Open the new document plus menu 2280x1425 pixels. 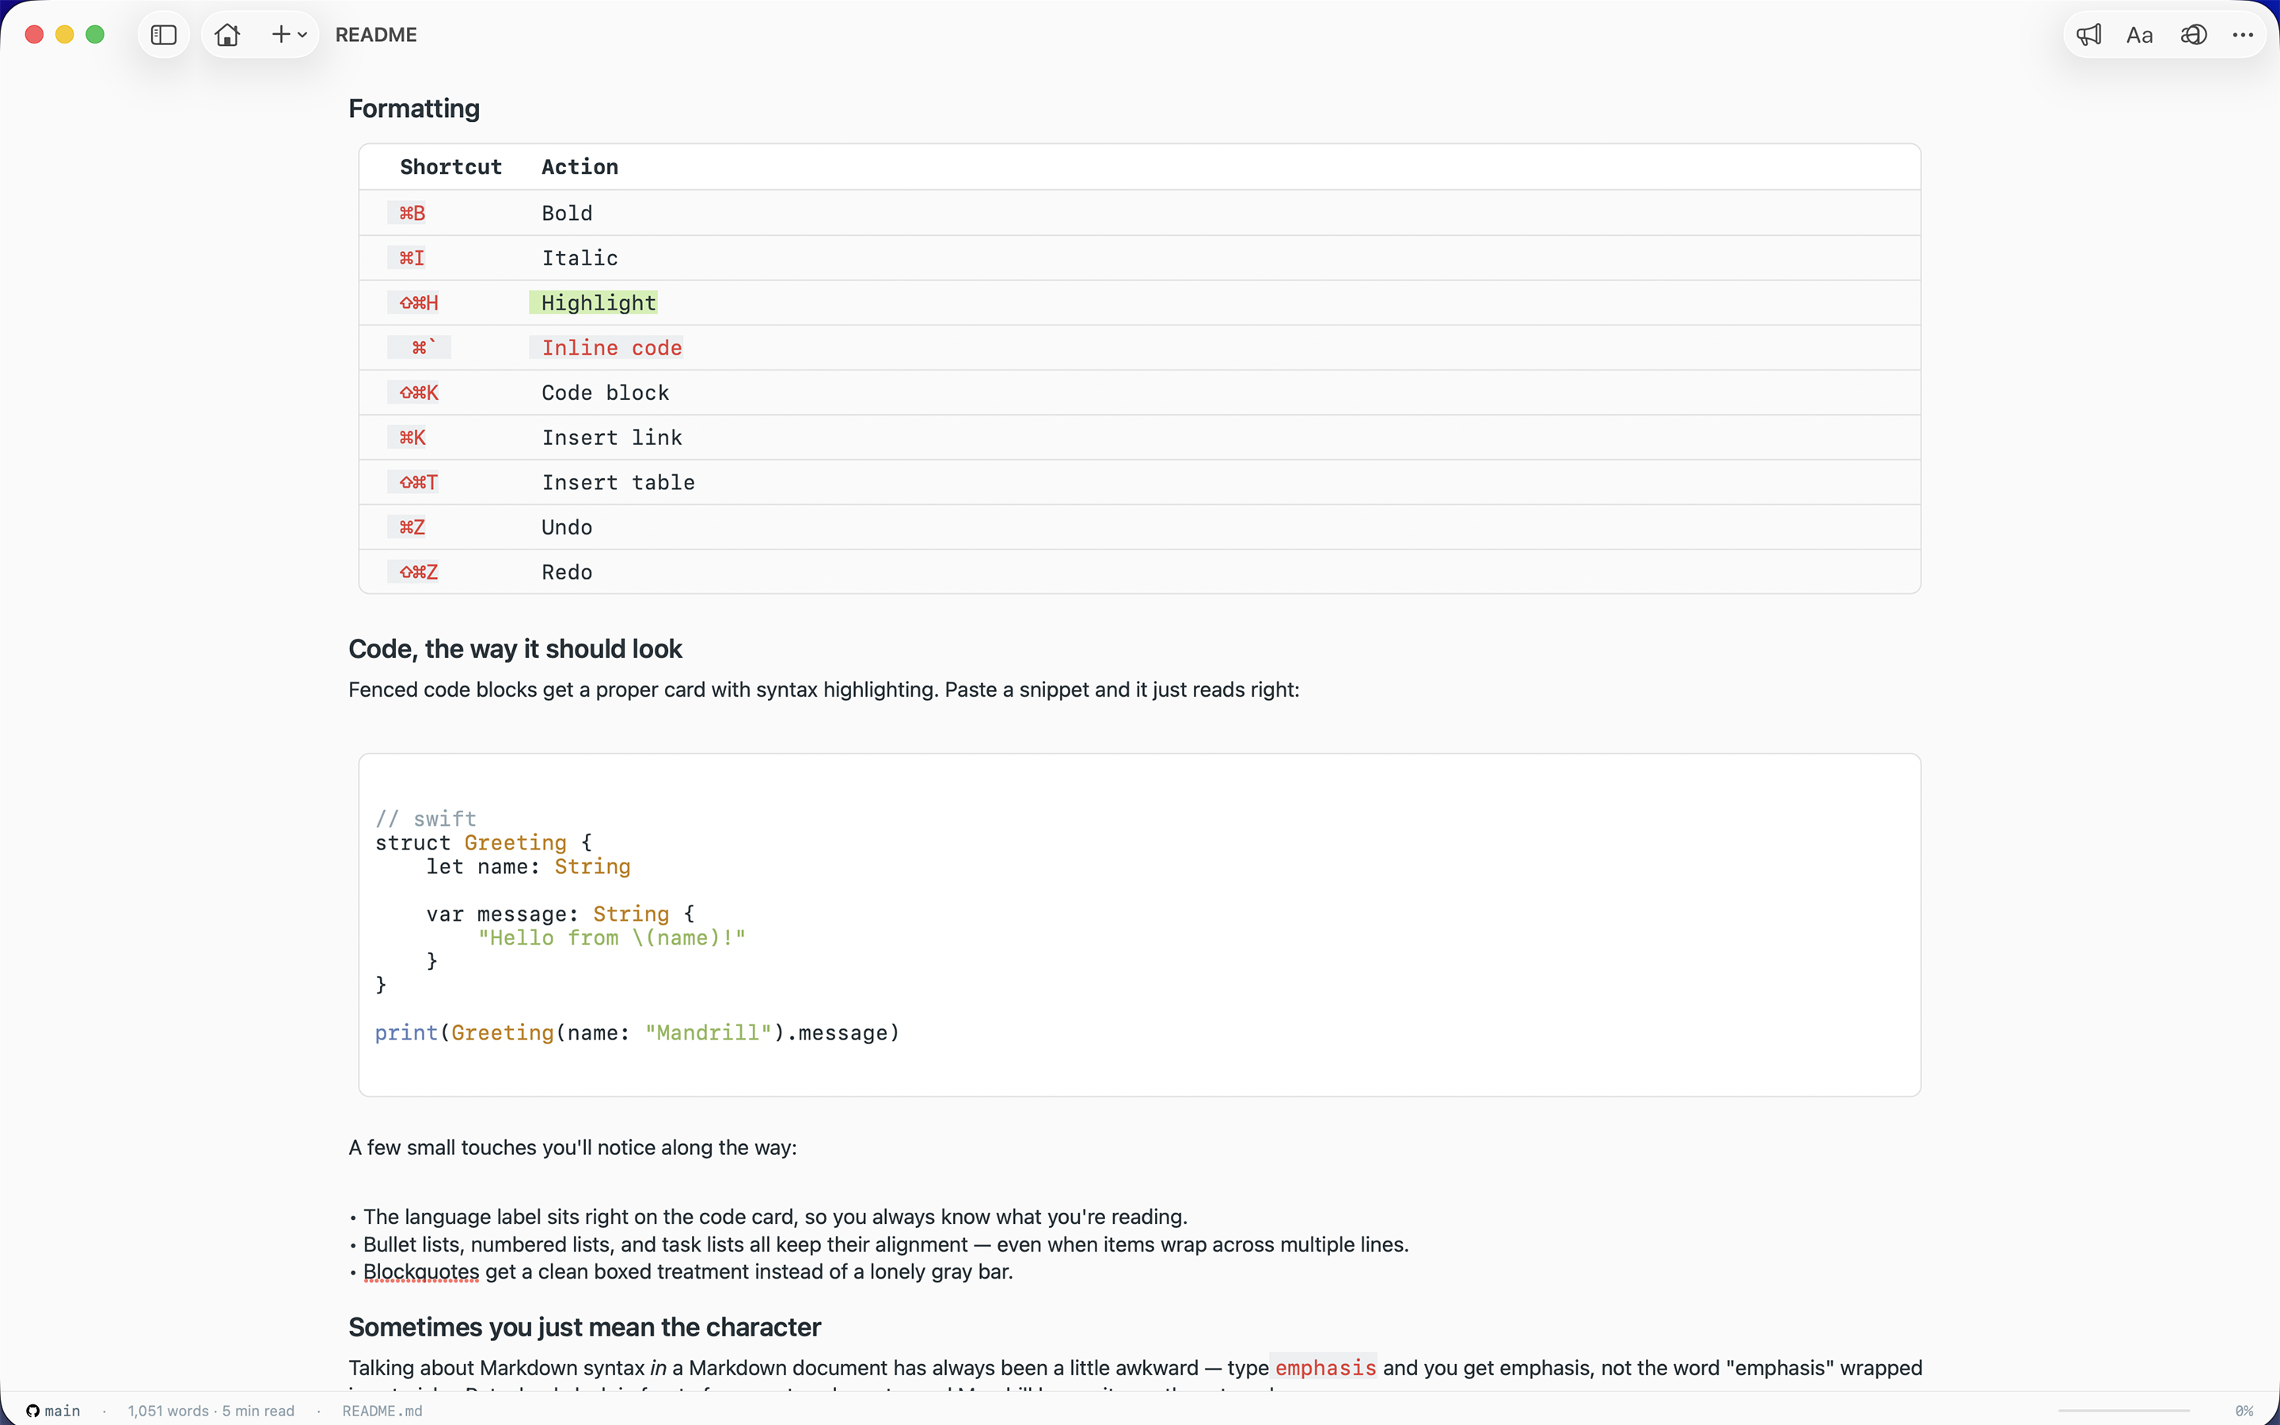point(288,35)
